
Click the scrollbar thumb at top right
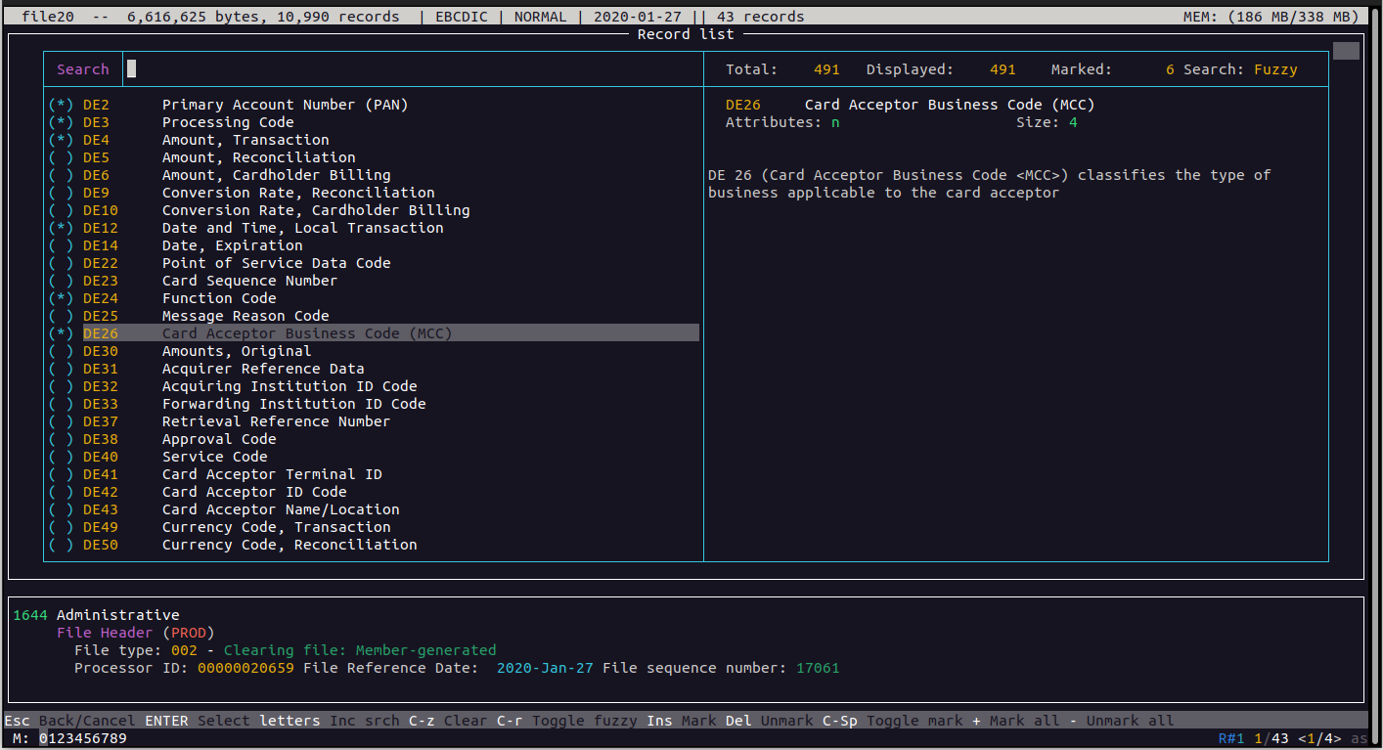coord(1346,51)
